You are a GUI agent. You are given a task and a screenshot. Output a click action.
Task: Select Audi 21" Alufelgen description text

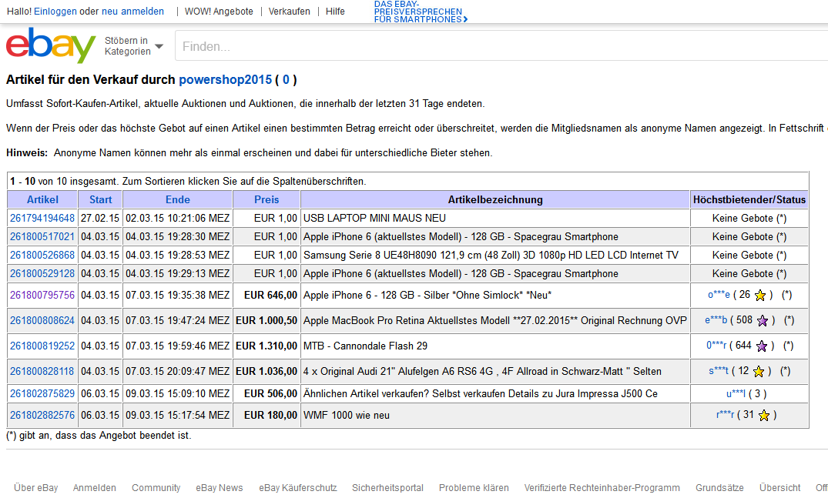(482, 371)
